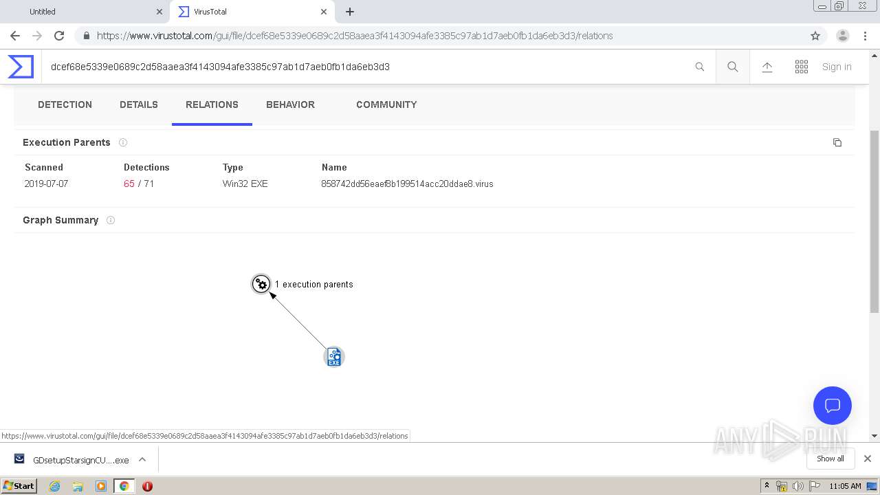Screen dimensions: 880x495
Task: Close the VirusTotal tab
Action: coord(324,12)
